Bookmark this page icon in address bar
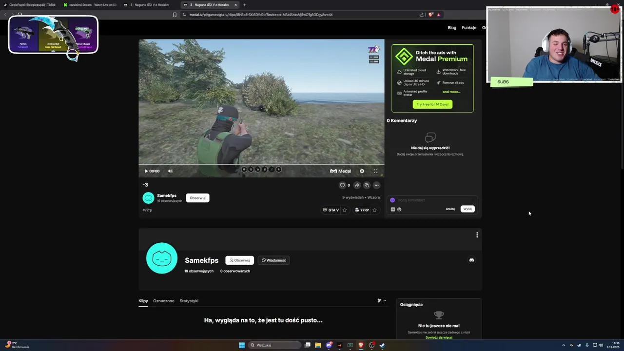 pyautogui.click(x=175, y=15)
